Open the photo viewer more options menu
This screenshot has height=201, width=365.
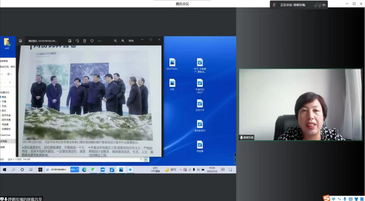point(100,41)
